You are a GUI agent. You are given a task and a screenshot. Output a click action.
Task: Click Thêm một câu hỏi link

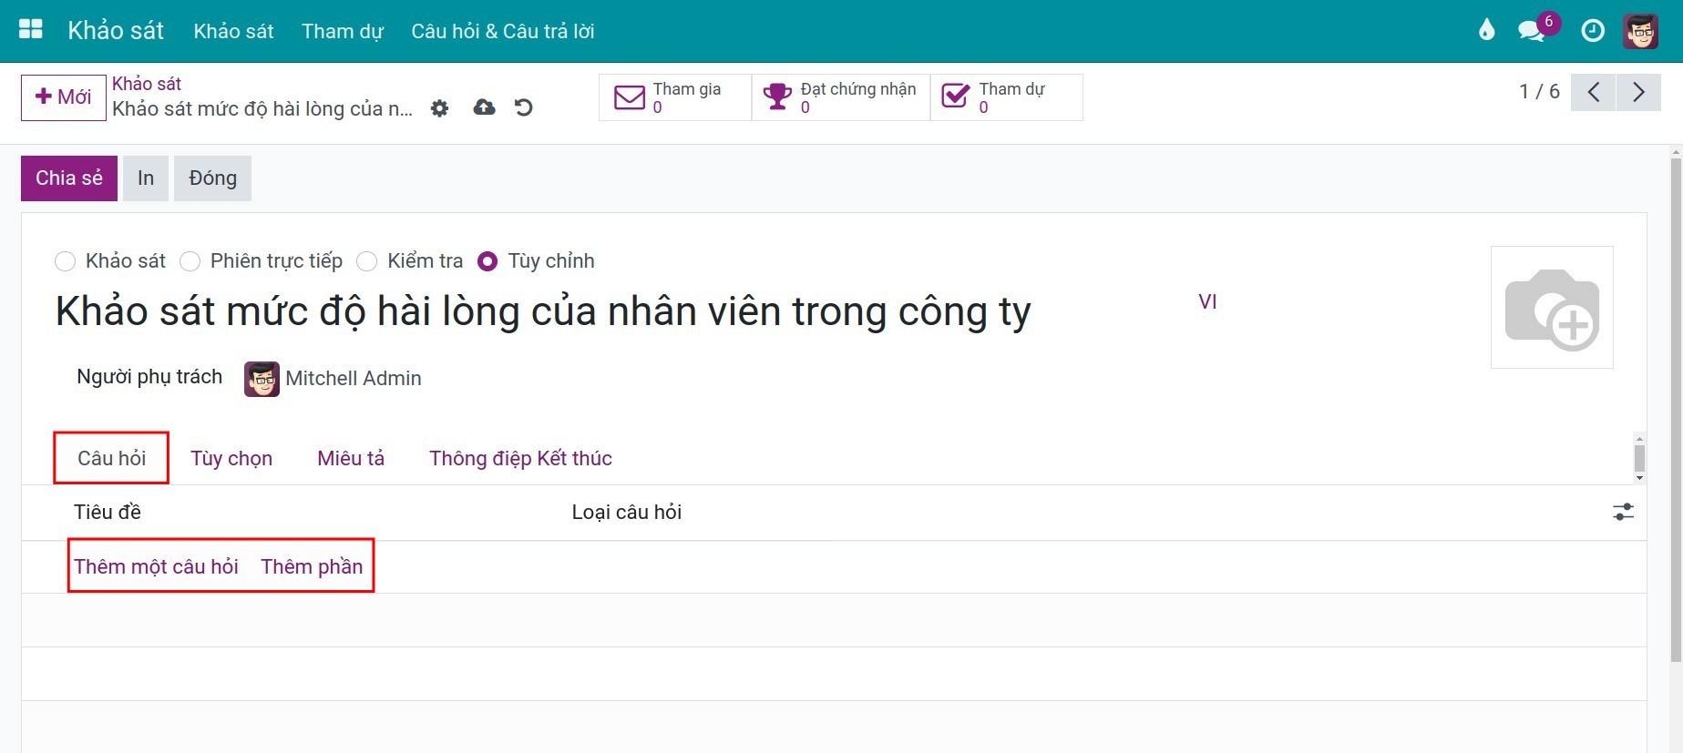click(x=156, y=566)
